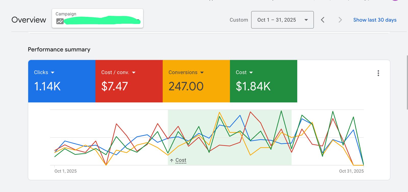The image size is (408, 192).
Task: Open the Cost / conv. metric dropdown arrow
Action: point(134,73)
